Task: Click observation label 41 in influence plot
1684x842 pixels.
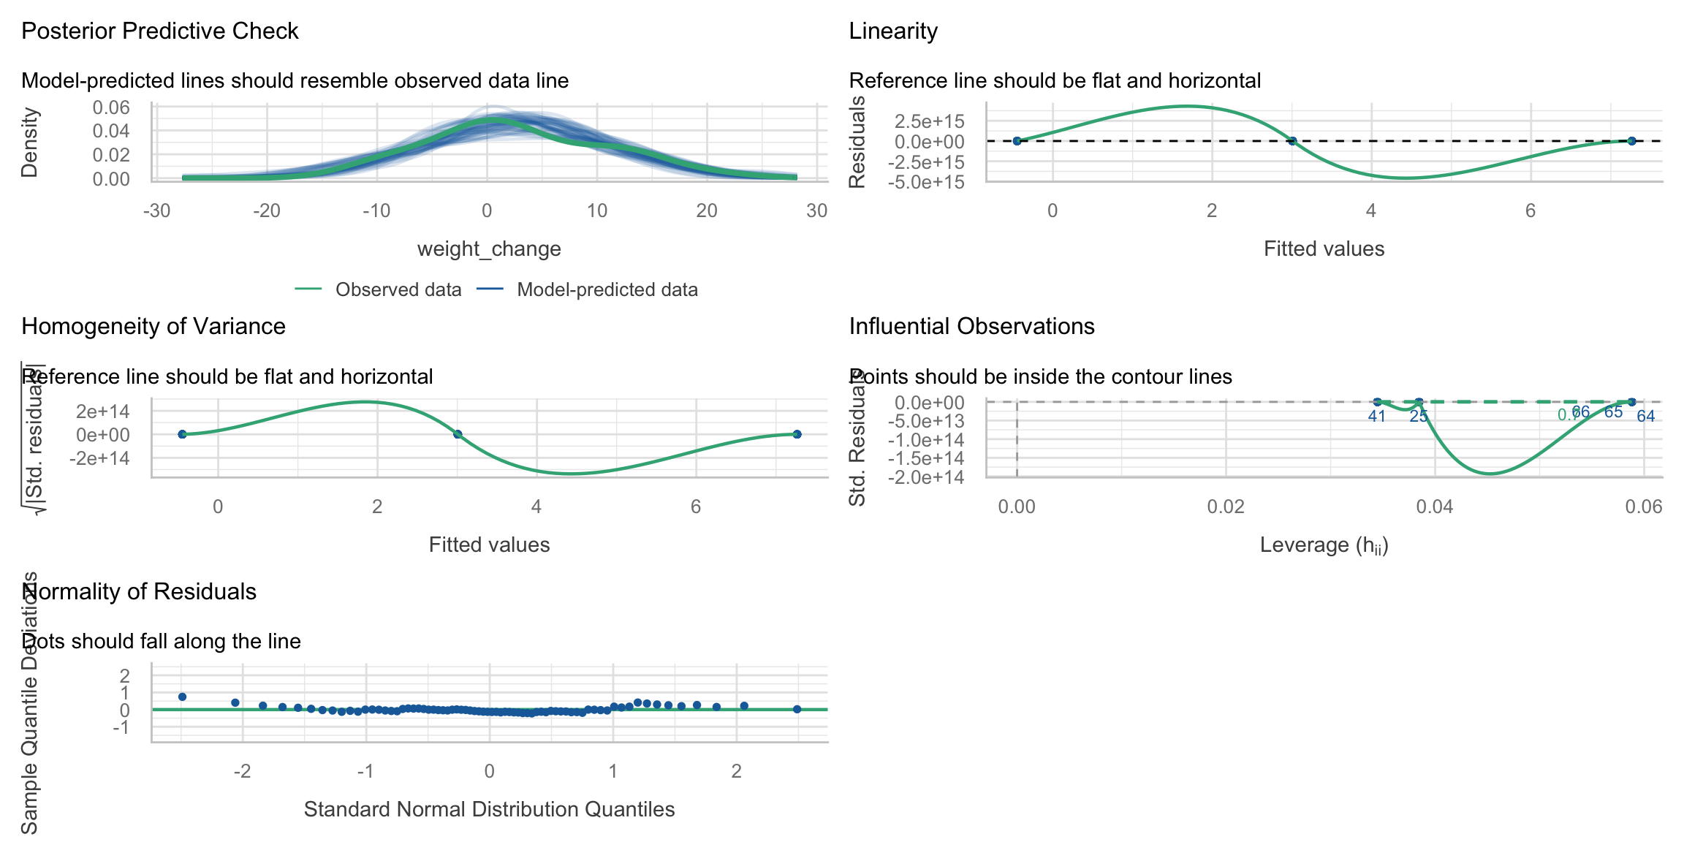Action: pos(1377,417)
